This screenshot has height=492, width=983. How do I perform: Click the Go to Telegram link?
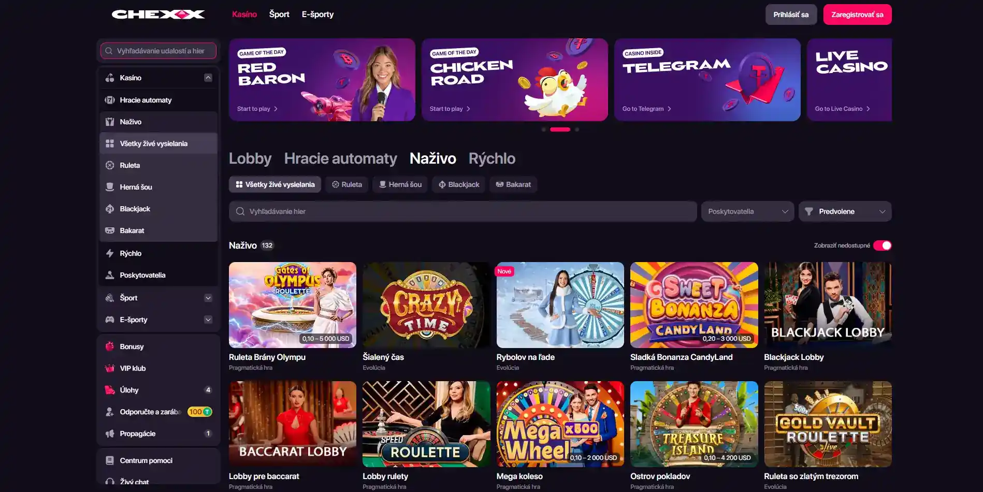tap(647, 109)
